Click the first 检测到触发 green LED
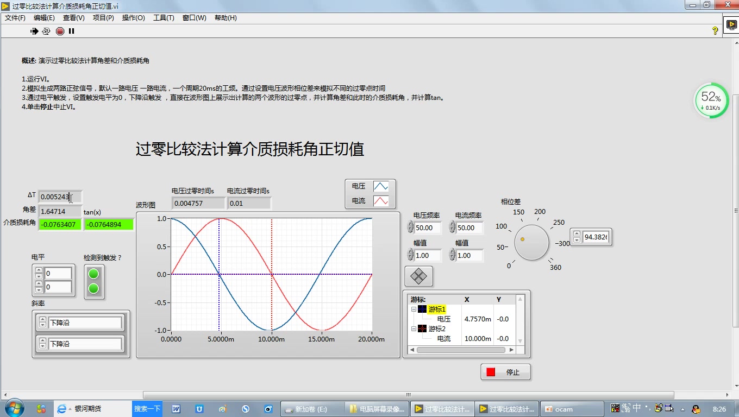Viewport: 739px width, 417px height. tap(94, 274)
